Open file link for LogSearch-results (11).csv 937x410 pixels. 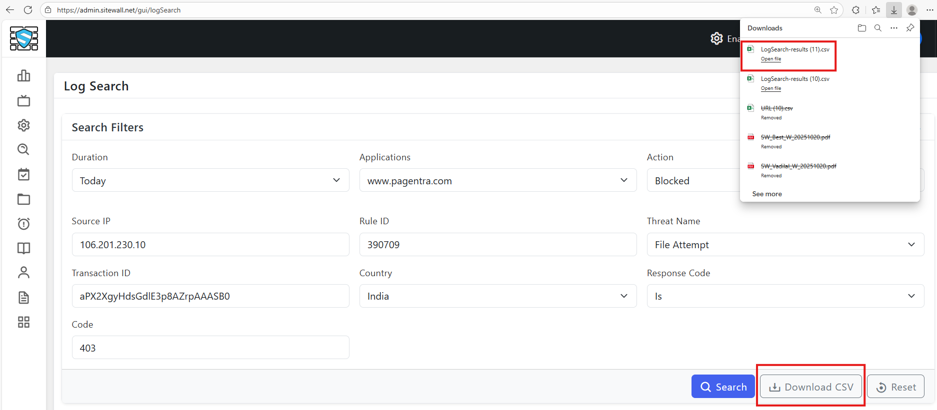point(770,59)
